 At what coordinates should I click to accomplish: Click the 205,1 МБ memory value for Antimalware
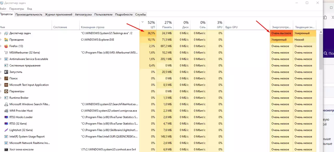pyautogui.click(x=165, y=59)
